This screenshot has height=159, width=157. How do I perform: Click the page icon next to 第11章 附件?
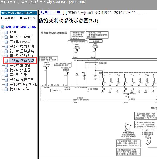coord(6,89)
